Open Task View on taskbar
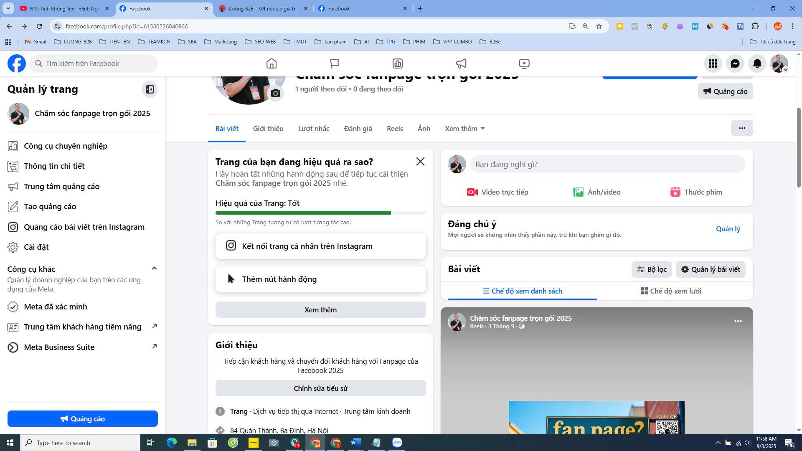 [150, 443]
